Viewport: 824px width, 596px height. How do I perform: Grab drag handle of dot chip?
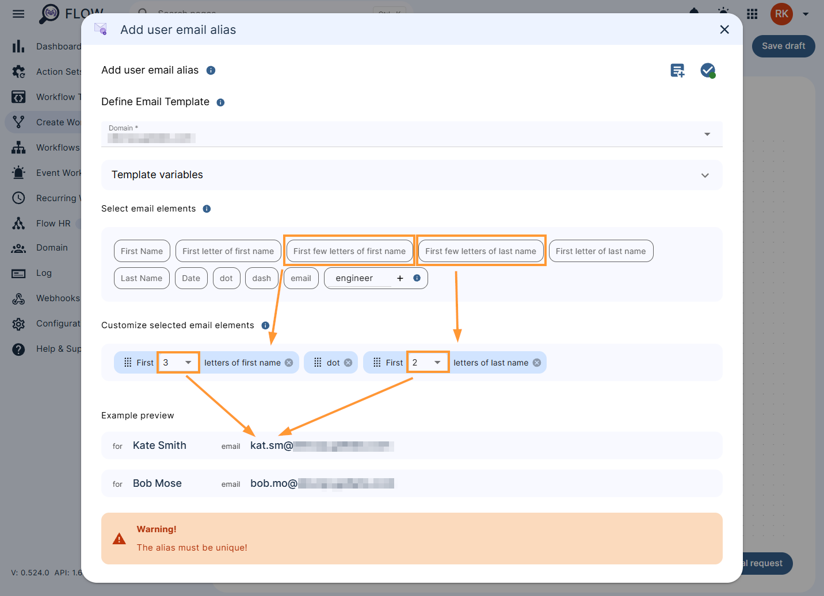318,363
